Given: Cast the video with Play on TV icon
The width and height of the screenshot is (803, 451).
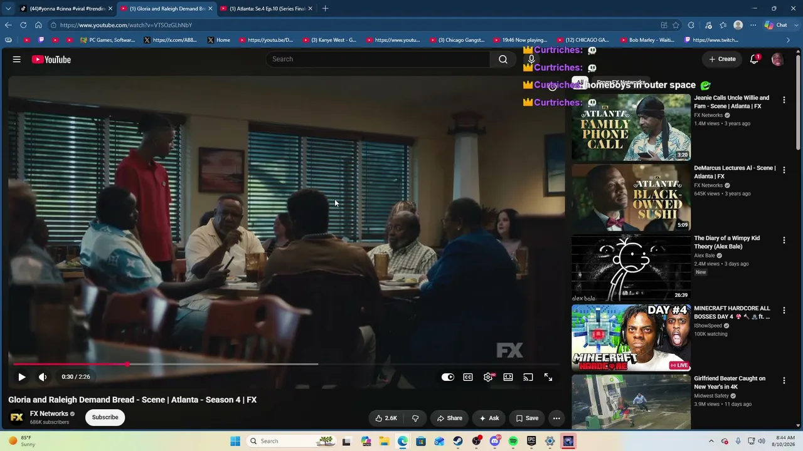Looking at the screenshot, I should [528, 377].
